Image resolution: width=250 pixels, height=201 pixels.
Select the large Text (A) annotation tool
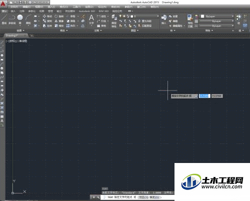91,19
